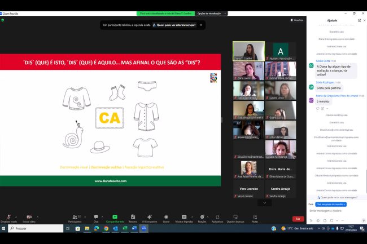
Task: Click the red Sair button
Action: [298, 219]
